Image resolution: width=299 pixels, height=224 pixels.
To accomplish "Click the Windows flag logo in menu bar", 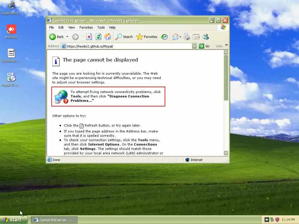I will [223, 27].
